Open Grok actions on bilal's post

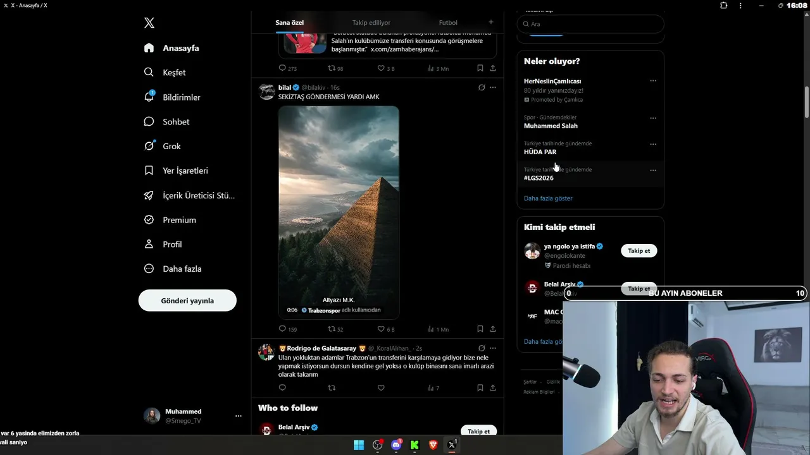(482, 87)
